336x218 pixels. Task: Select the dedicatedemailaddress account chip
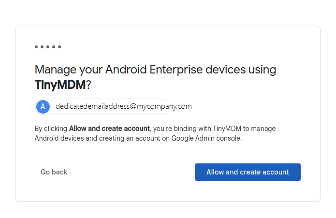(114, 106)
